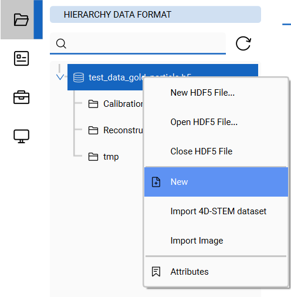Click the new-file icon beside New
Screen dimensions: 291x297
156,182
